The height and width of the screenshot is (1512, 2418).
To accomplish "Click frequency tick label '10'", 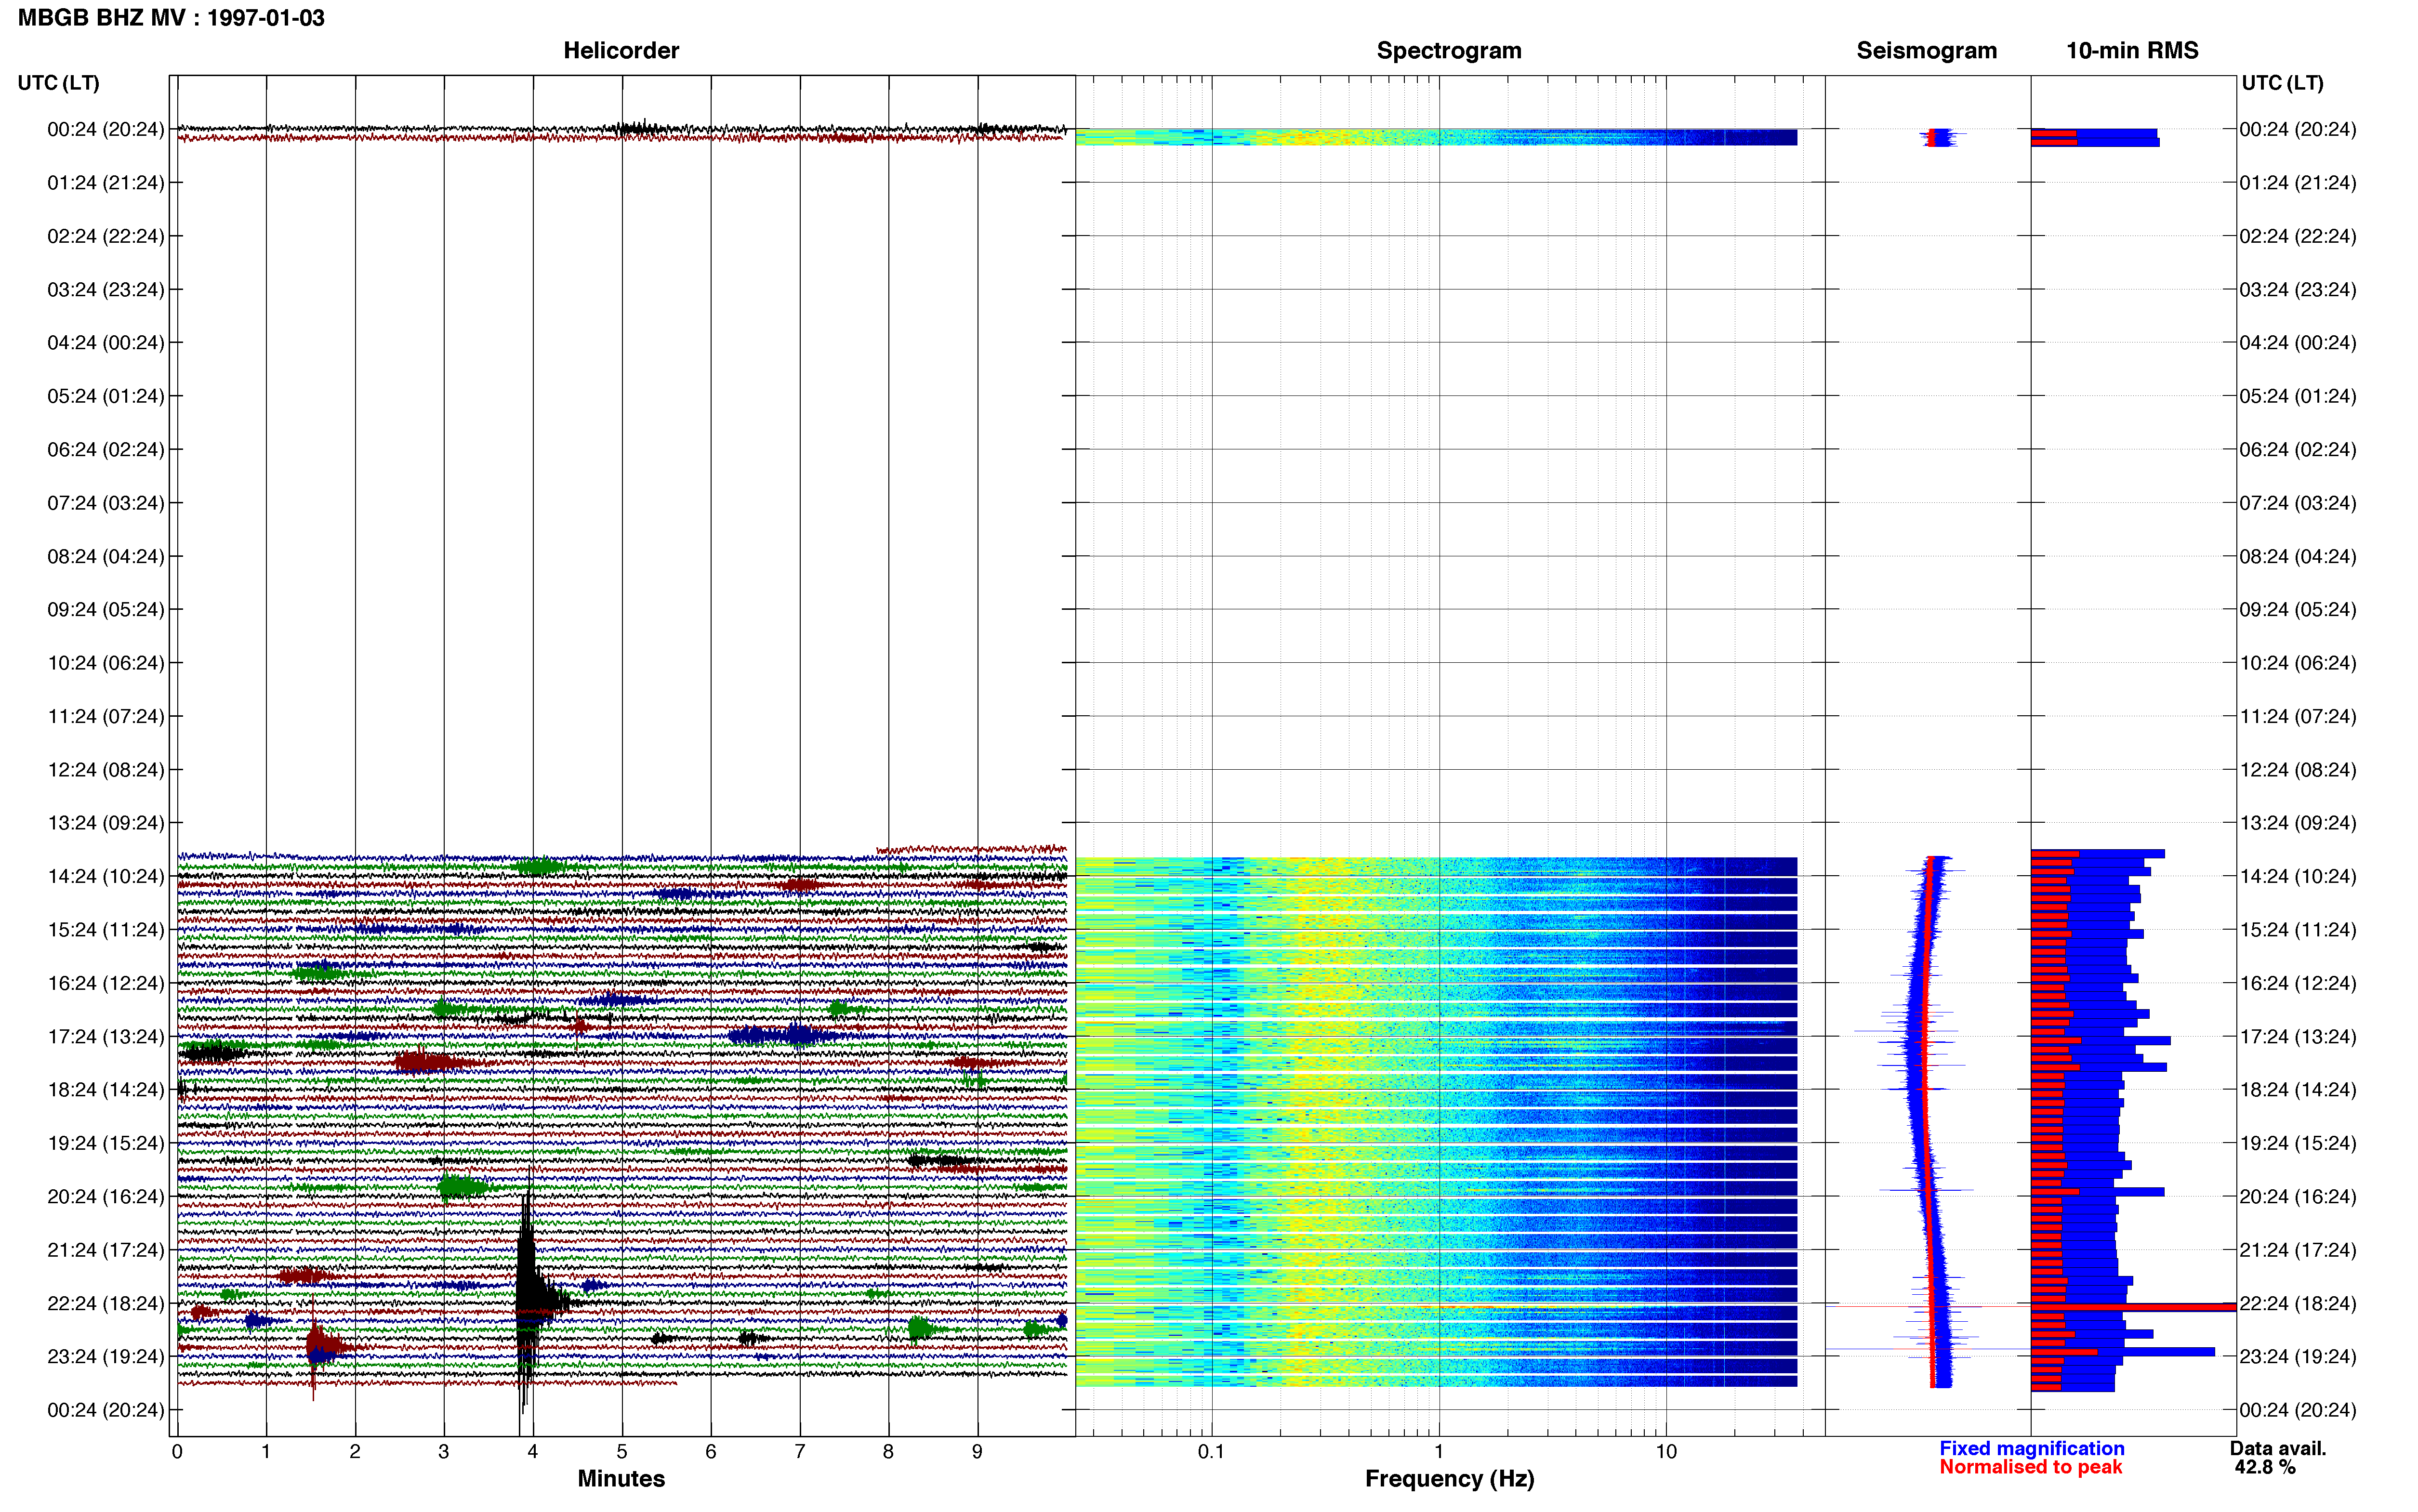I will (1666, 1452).
